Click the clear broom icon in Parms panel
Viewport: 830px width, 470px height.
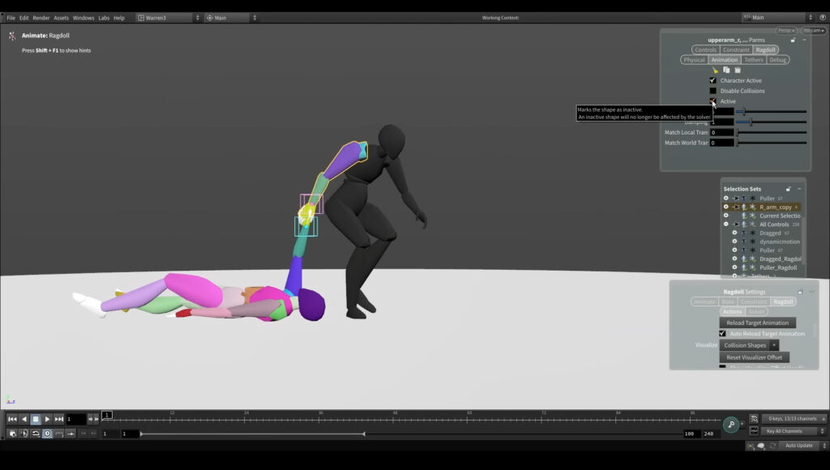point(715,70)
